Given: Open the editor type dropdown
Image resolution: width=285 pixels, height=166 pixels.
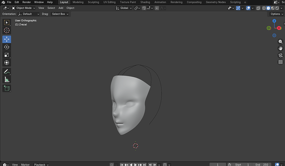Looking at the screenshot, I should (6, 8).
